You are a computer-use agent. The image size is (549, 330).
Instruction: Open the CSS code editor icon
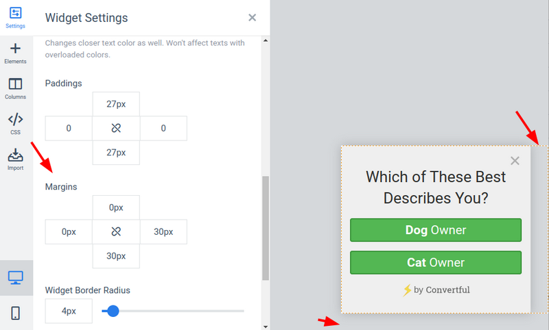click(x=15, y=124)
